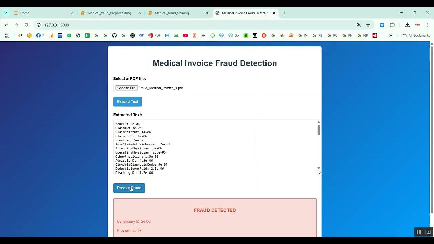This screenshot has width=434, height=244.
Task: Open the GitHub bookmark
Action: click(x=114, y=35)
